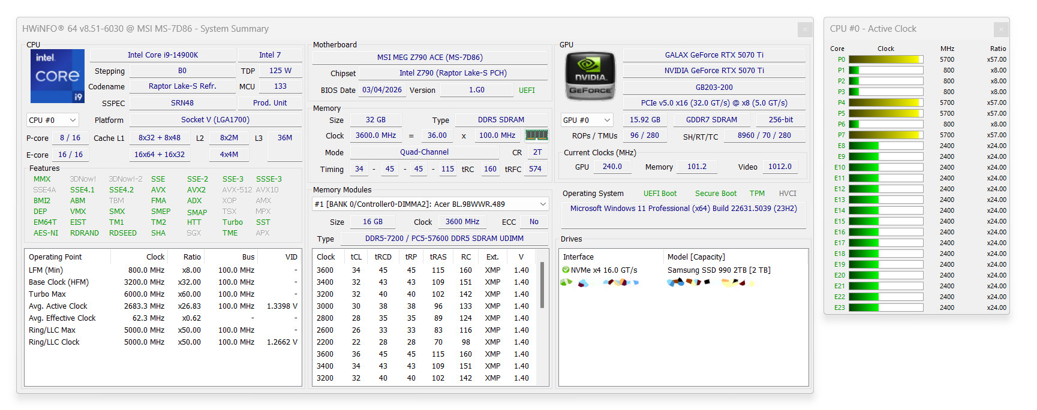1037x410 pixels.
Task: Click the E8 core clock bar
Action: pyautogui.click(x=886, y=146)
